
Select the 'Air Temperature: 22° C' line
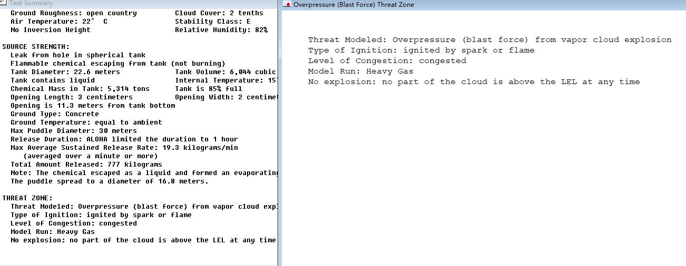[59, 22]
